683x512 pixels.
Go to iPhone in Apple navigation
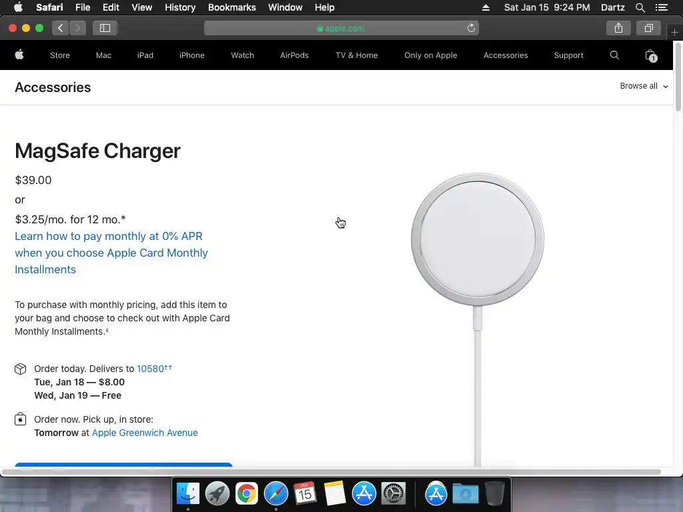[x=191, y=55]
